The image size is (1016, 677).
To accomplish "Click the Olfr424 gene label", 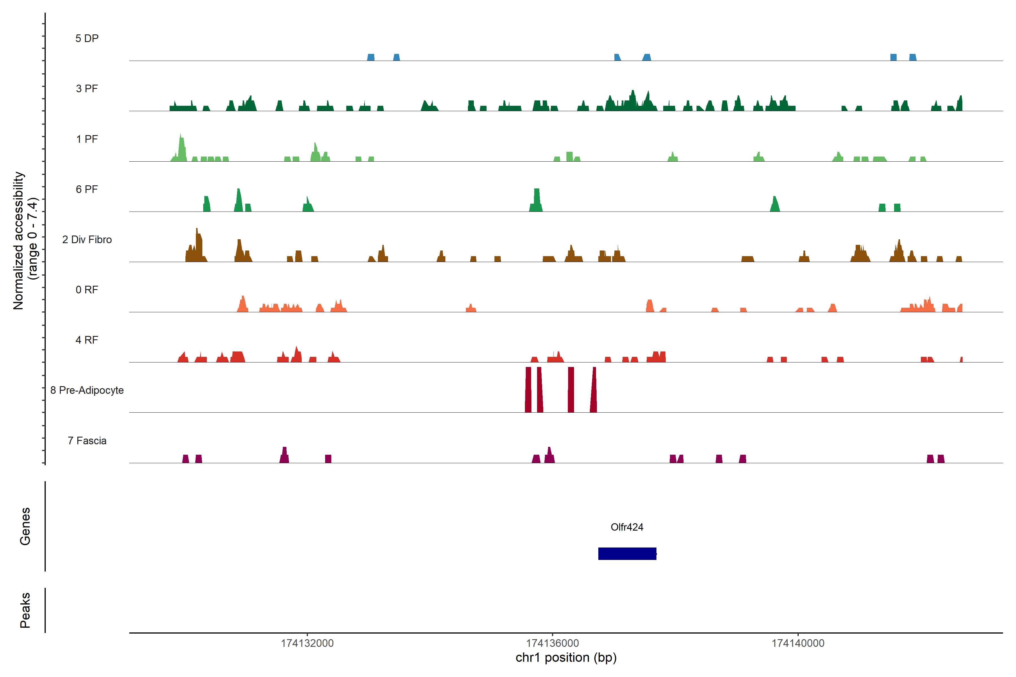I will pyautogui.click(x=627, y=527).
